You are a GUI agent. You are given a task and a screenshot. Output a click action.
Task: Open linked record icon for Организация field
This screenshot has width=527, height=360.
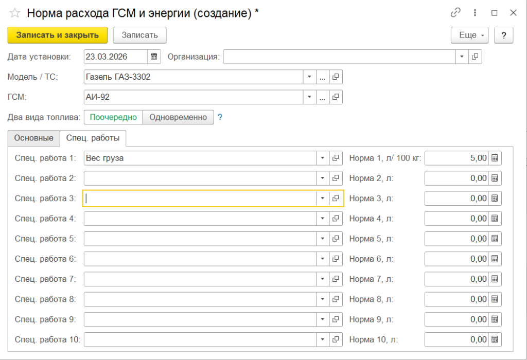(x=475, y=57)
